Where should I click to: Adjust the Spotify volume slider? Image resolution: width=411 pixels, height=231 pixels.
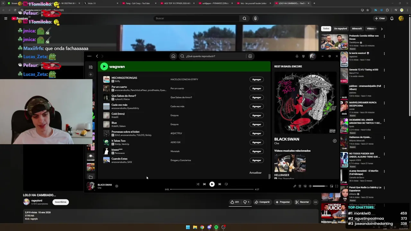320,186
